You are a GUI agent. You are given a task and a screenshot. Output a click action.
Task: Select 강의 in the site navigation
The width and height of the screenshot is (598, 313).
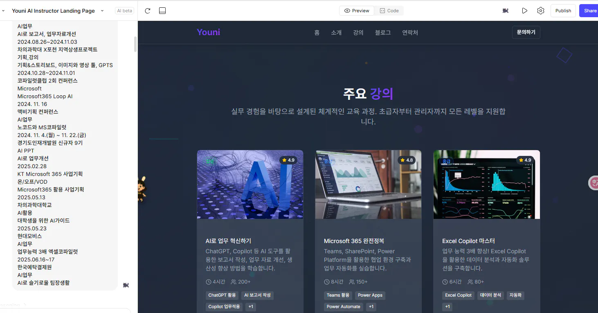358,32
